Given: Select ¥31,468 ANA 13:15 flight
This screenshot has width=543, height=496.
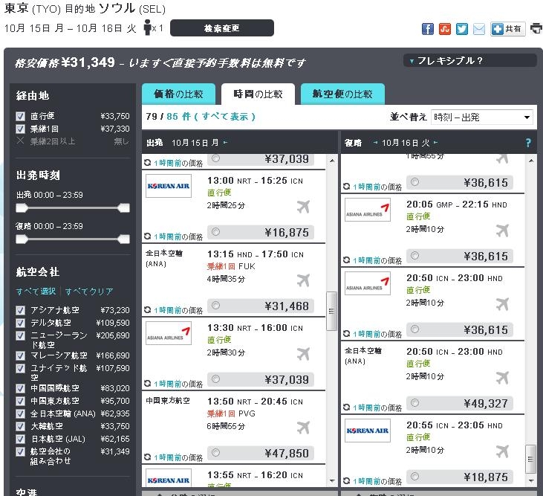Looking at the screenshot, I should tap(215, 305).
